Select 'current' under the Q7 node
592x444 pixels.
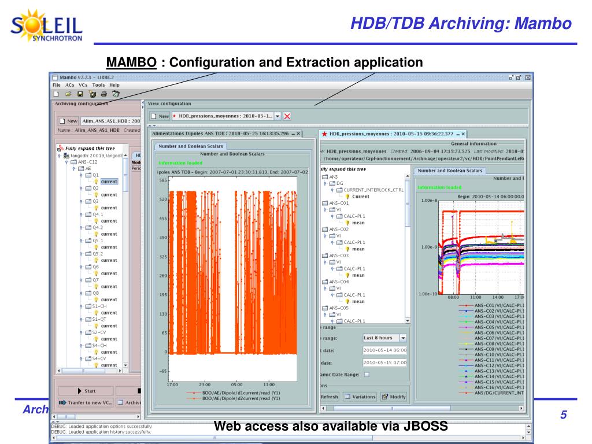pyautogui.click(x=109, y=287)
